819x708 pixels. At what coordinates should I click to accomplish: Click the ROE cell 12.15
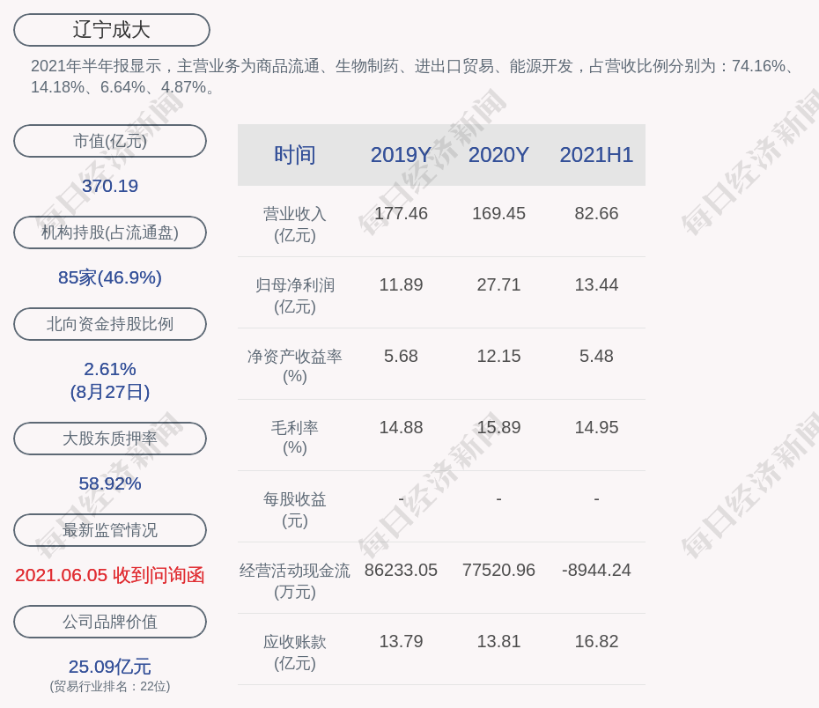click(498, 356)
